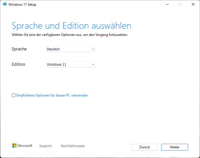The height and width of the screenshot is (158, 200).
Task: Click the Microsoft logo in the footer
Action: [22, 146]
